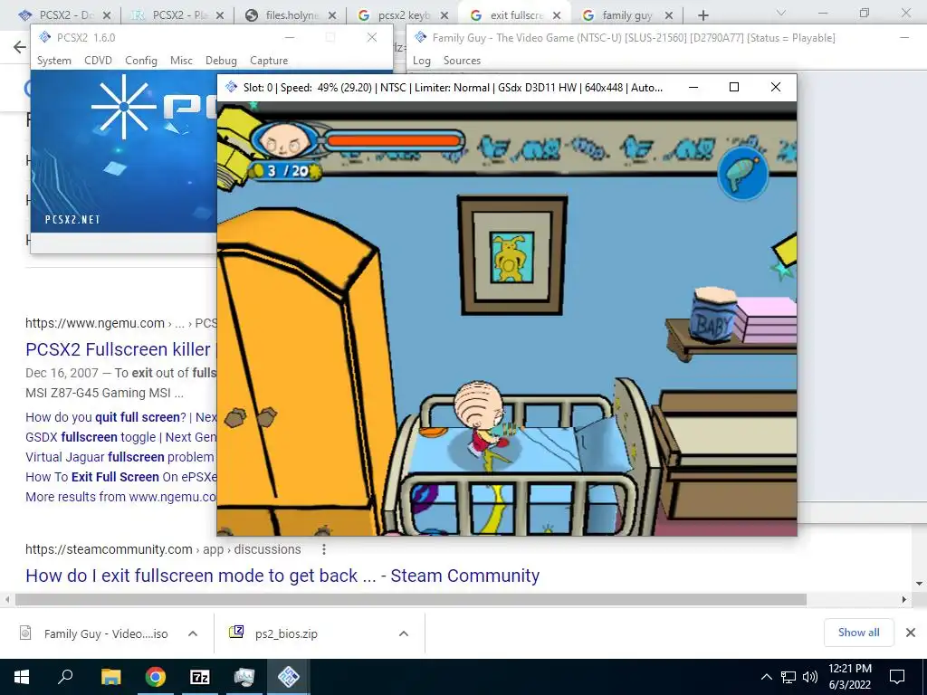Screen dimensions: 927x695
Task: Open the network status tray icon
Action: tap(788, 677)
